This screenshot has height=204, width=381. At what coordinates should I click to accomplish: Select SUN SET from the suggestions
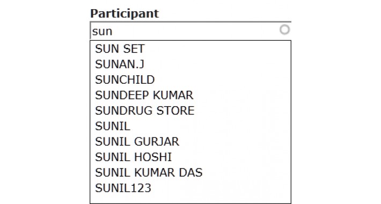tap(190, 49)
